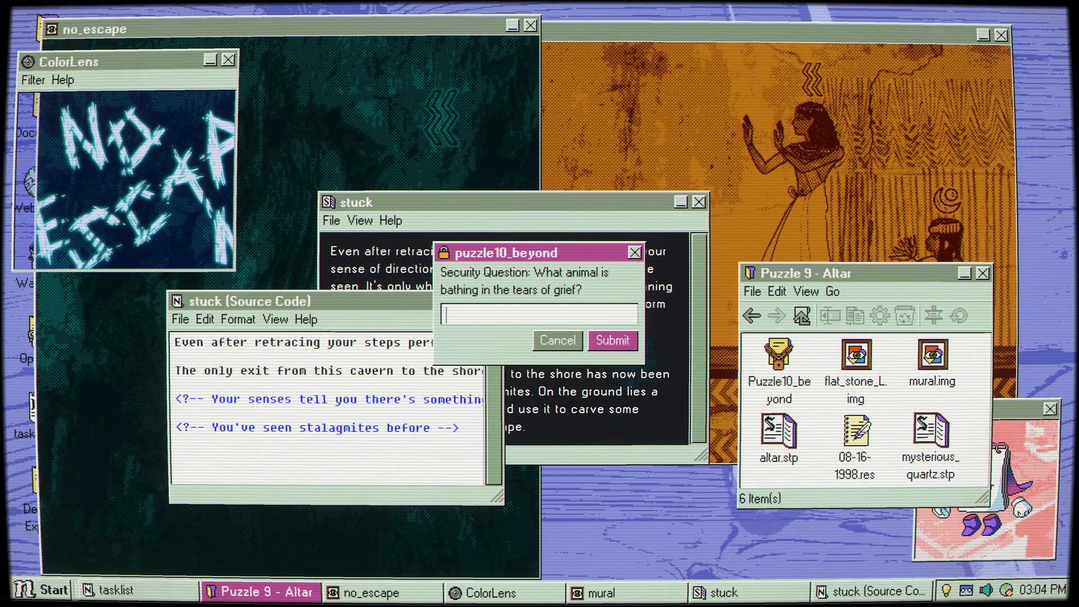
Task: Click the 'Your senses tell you' comment line
Action: pos(329,400)
